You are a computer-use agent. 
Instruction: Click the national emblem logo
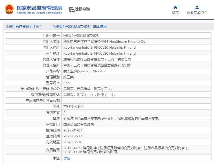pos(9,9)
